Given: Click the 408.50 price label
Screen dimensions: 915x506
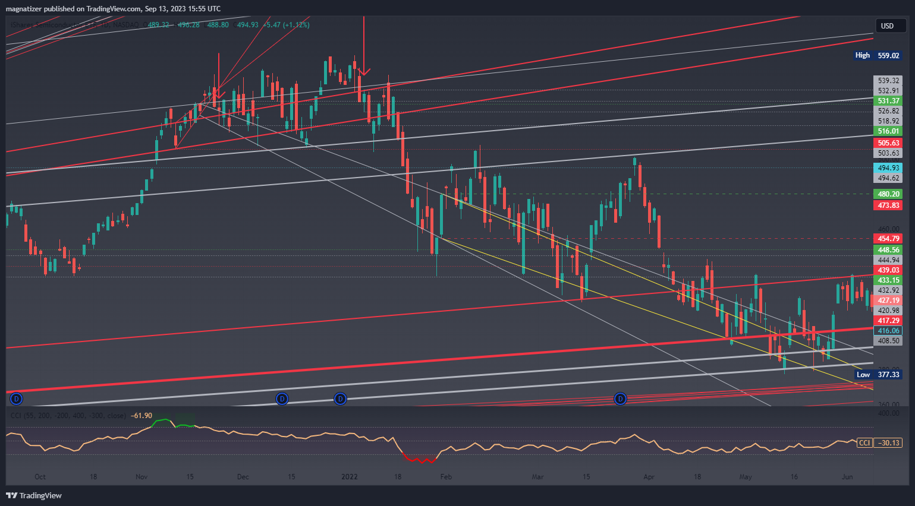Looking at the screenshot, I should click(888, 341).
